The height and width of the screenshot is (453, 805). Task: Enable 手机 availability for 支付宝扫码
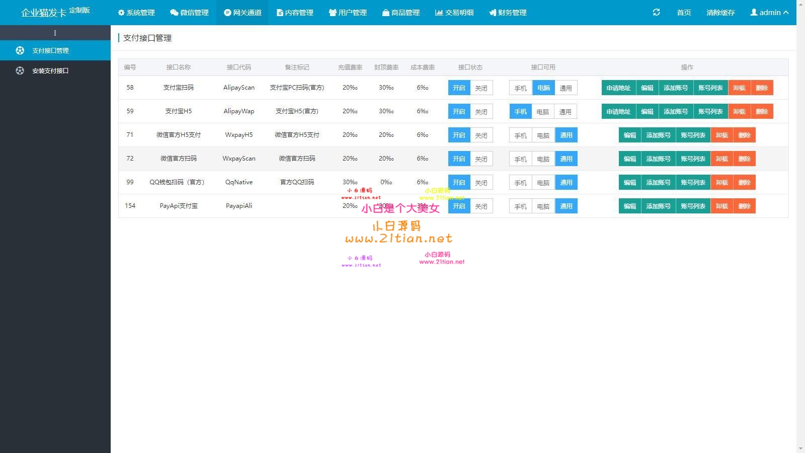[520, 88]
